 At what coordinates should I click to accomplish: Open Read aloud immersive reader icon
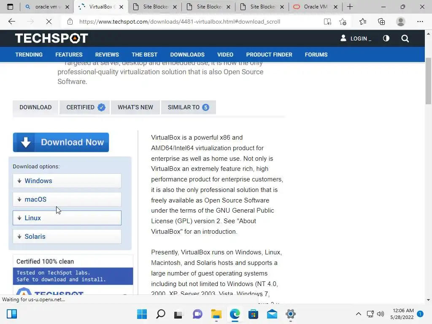point(327,22)
